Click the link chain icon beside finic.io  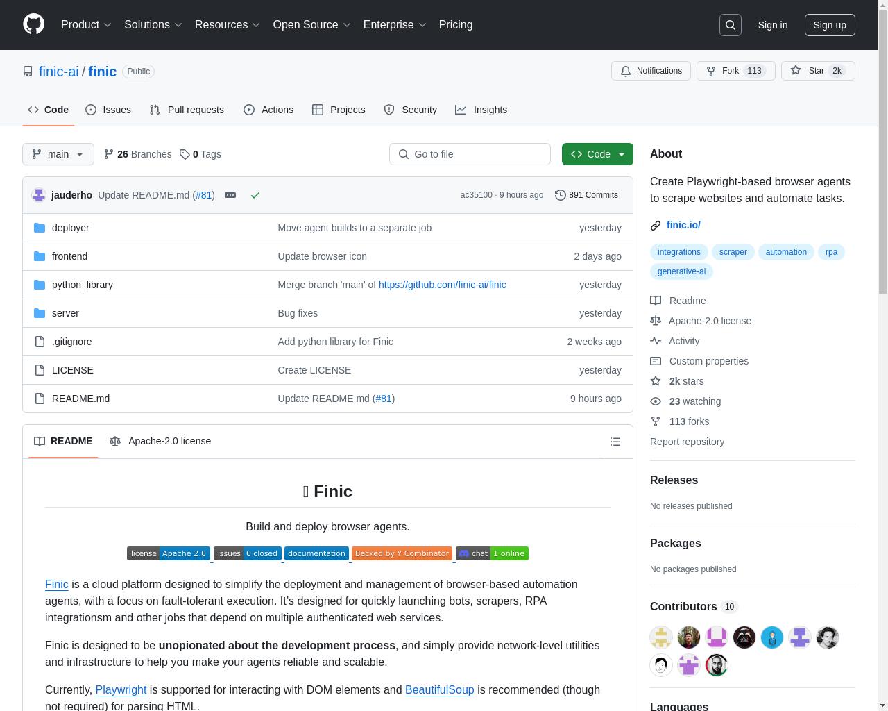click(x=656, y=225)
